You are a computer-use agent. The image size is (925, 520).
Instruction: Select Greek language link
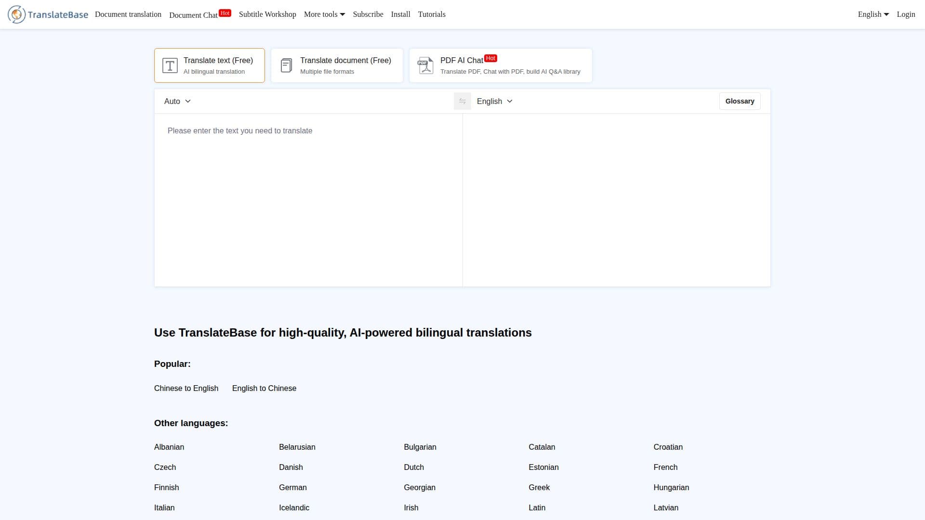pyautogui.click(x=539, y=488)
